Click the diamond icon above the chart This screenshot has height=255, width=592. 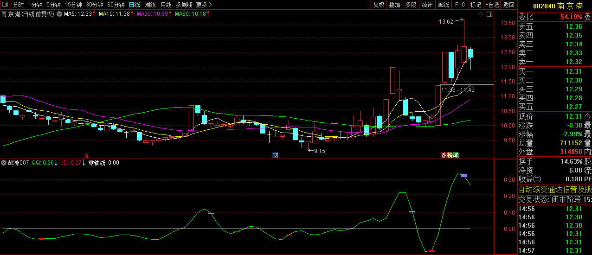481,14
